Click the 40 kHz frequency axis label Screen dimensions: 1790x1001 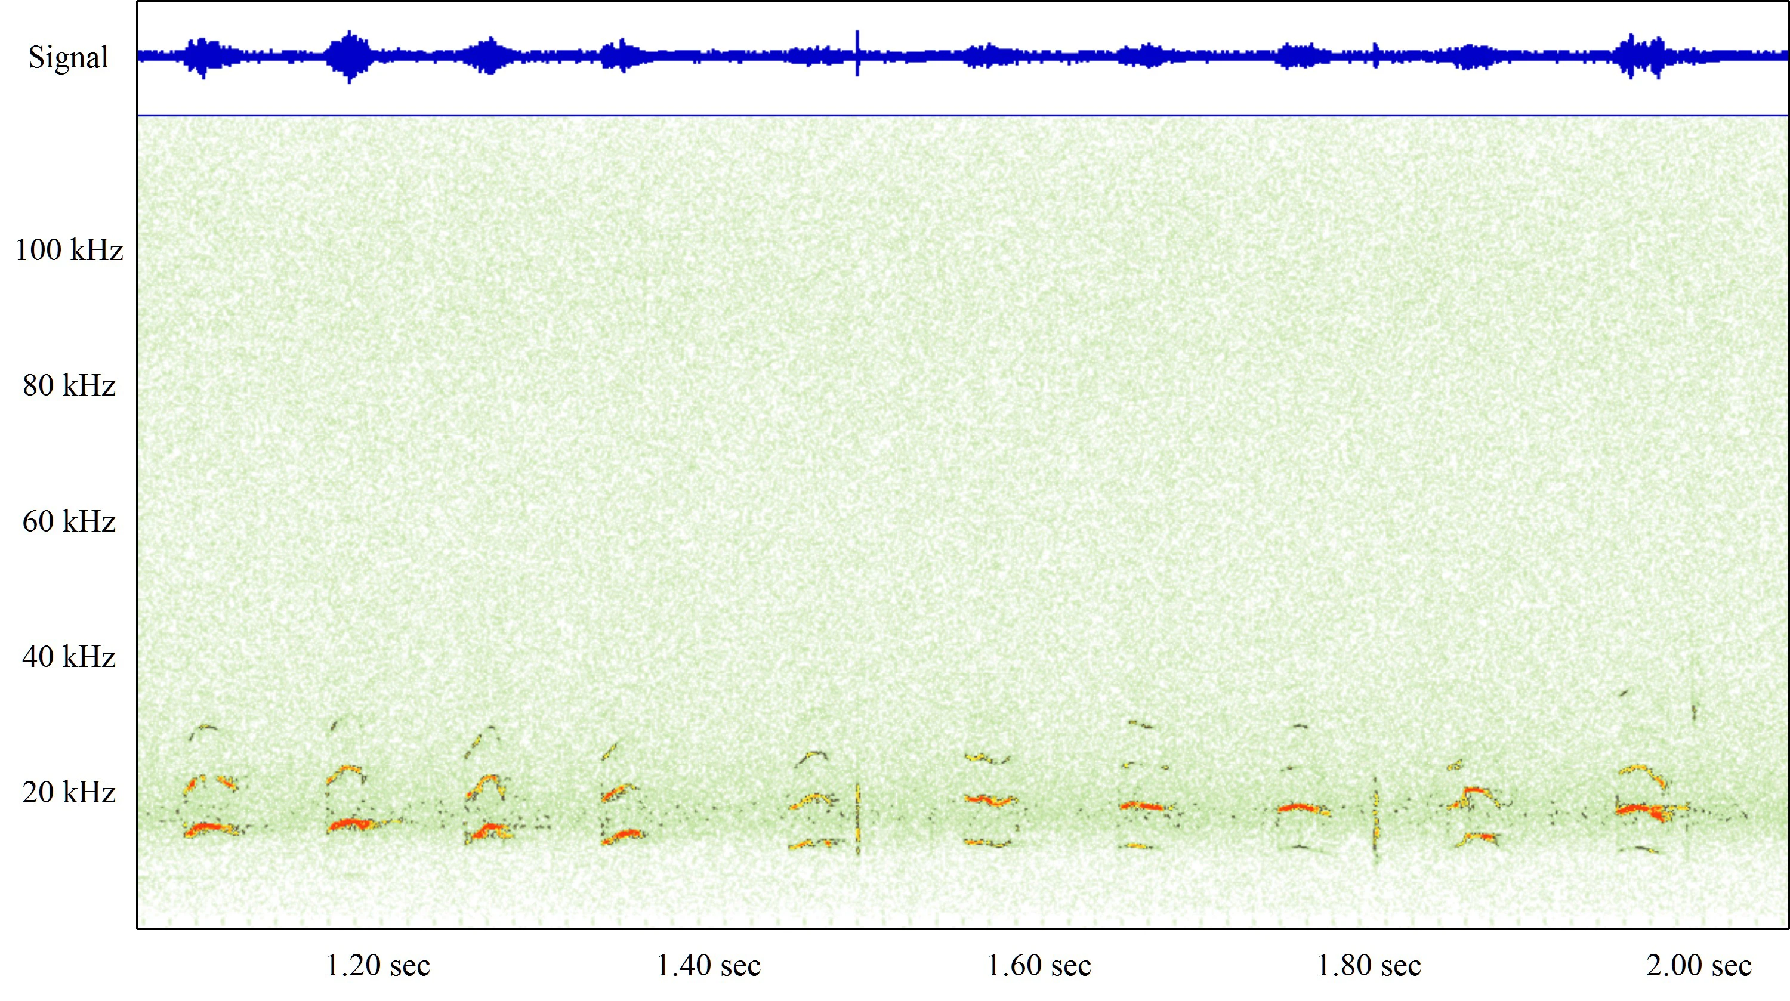click(x=69, y=656)
